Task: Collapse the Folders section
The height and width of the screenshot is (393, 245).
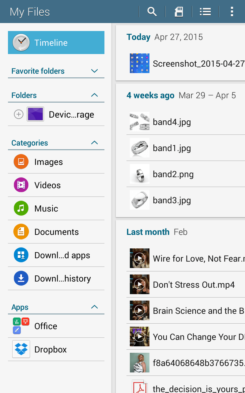Action: pyautogui.click(x=95, y=95)
